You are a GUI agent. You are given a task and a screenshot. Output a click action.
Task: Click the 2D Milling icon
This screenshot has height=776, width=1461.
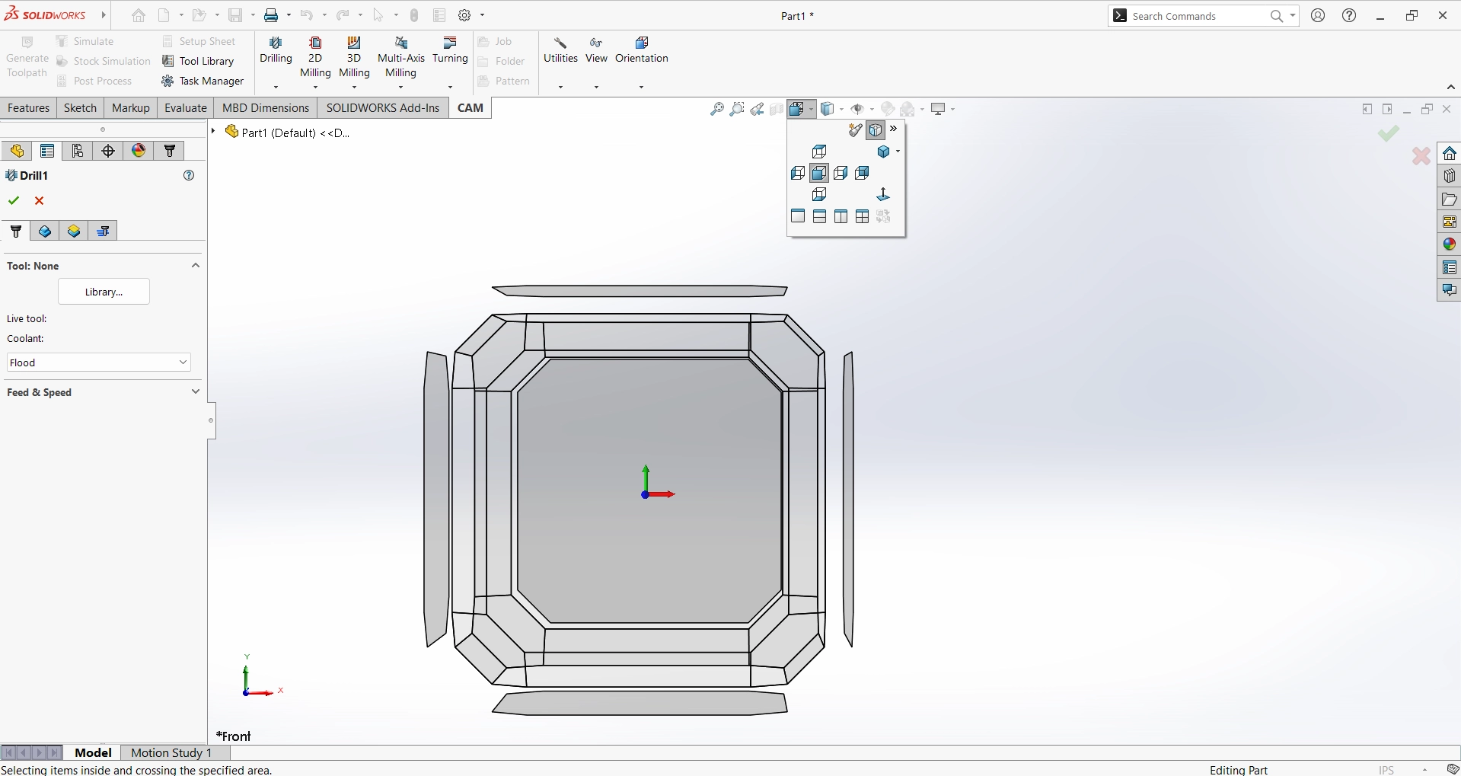coord(315,43)
